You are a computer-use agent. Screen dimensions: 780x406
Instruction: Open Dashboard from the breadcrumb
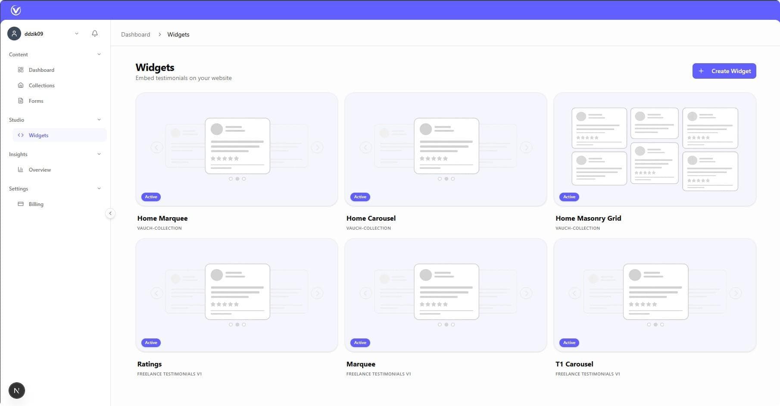tap(135, 34)
